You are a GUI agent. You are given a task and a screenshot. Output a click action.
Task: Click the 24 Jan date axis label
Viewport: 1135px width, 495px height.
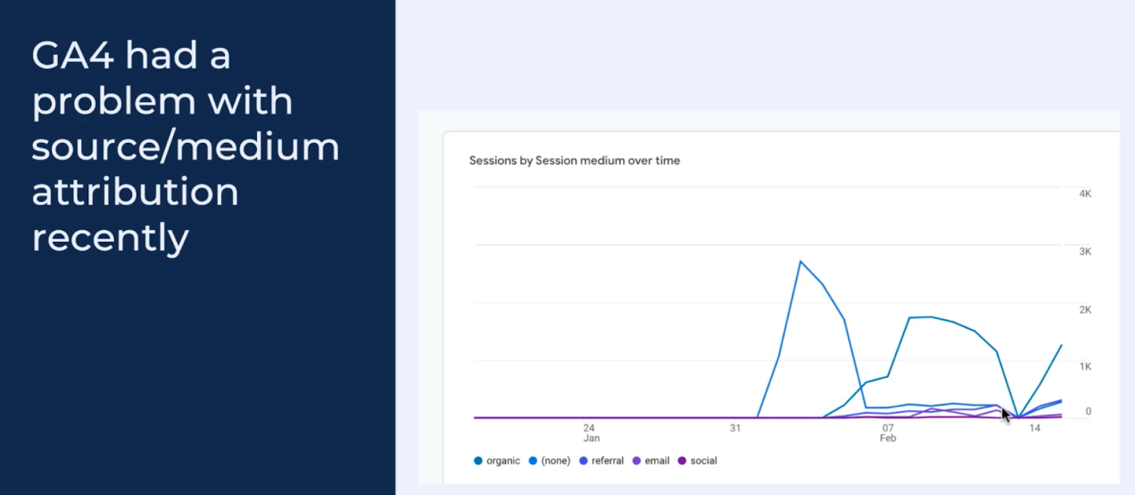click(x=590, y=433)
